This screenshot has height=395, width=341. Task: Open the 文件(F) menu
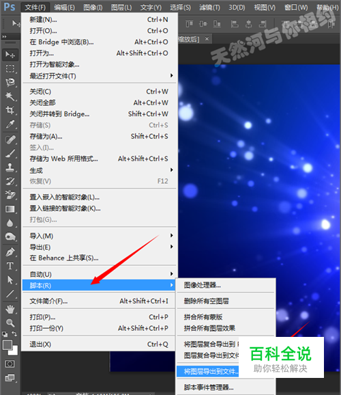pyautogui.click(x=35, y=8)
